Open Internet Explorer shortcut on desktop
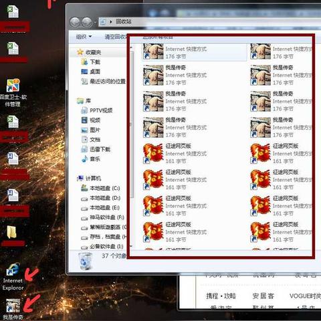Screen dimensions: 321x321 pyautogui.click(x=13, y=276)
